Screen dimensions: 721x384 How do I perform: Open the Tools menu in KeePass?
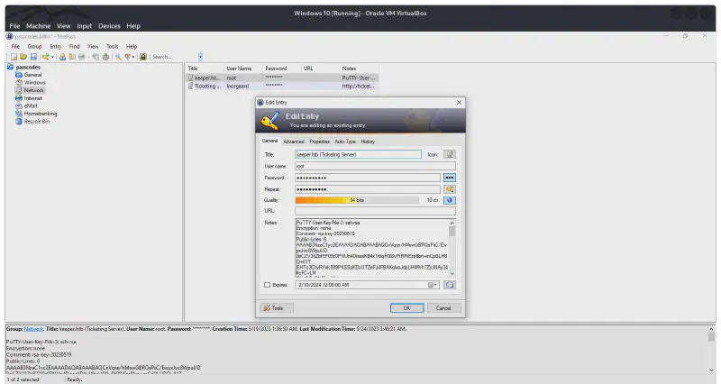tap(112, 46)
